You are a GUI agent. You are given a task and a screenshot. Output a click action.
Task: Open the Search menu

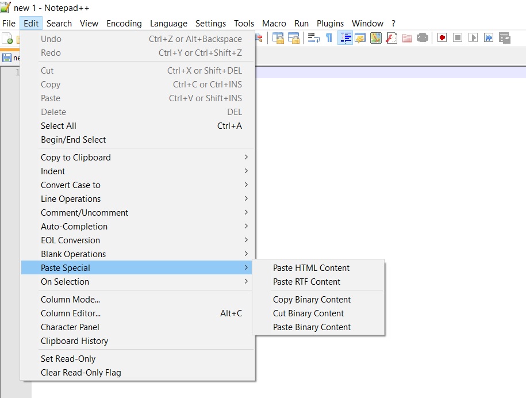(x=59, y=24)
